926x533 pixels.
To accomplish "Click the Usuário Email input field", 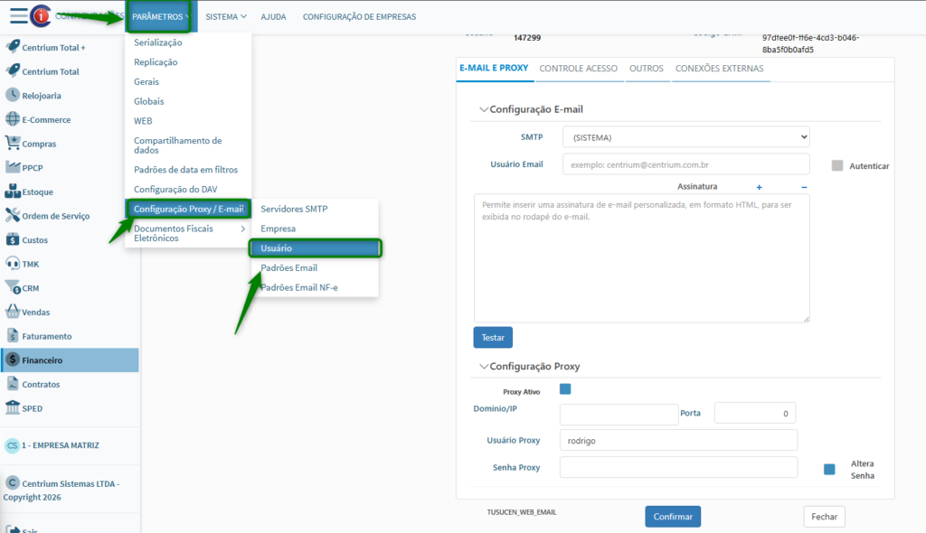I will 685,164.
